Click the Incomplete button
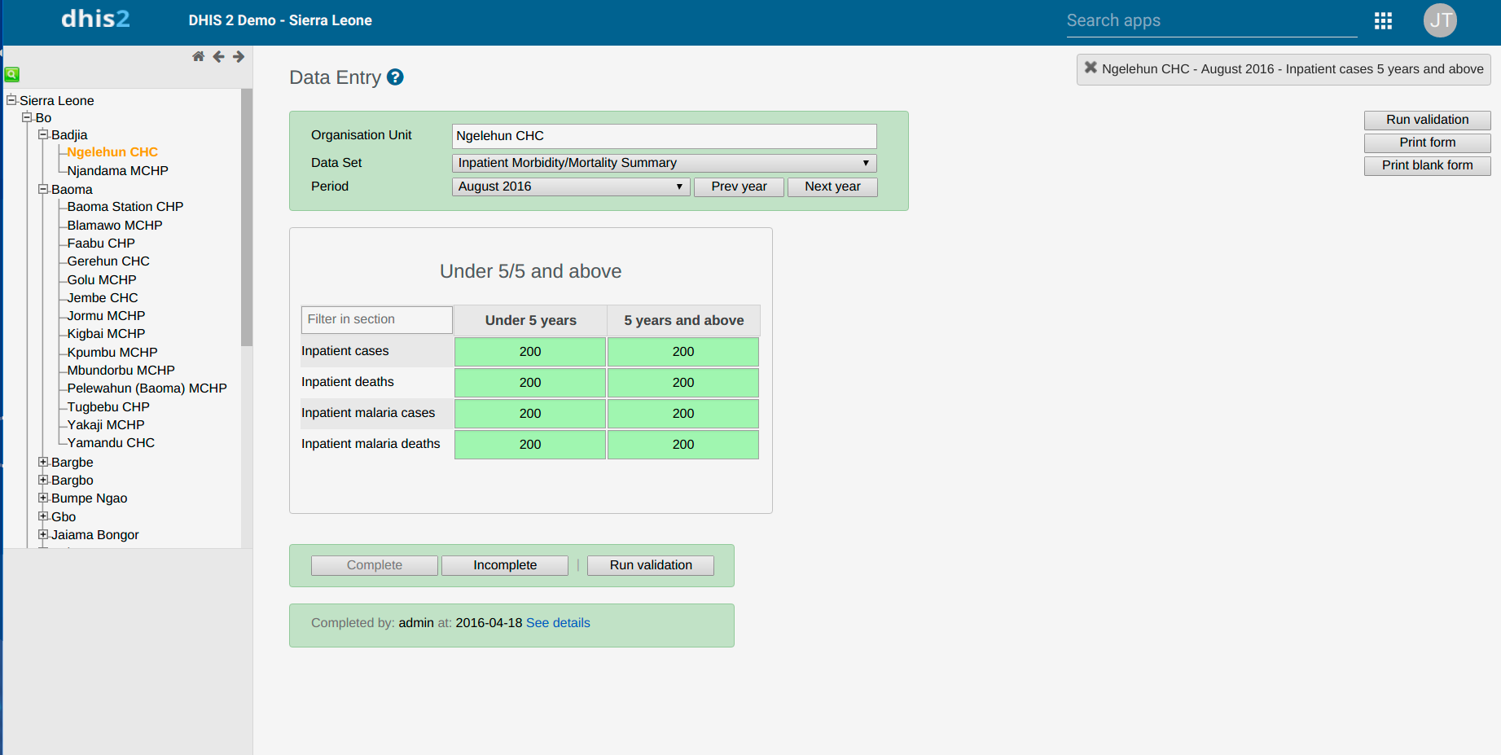This screenshot has height=755, width=1501. point(504,565)
